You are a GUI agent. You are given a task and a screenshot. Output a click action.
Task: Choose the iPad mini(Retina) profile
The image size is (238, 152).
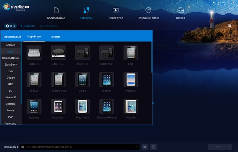[107, 109]
